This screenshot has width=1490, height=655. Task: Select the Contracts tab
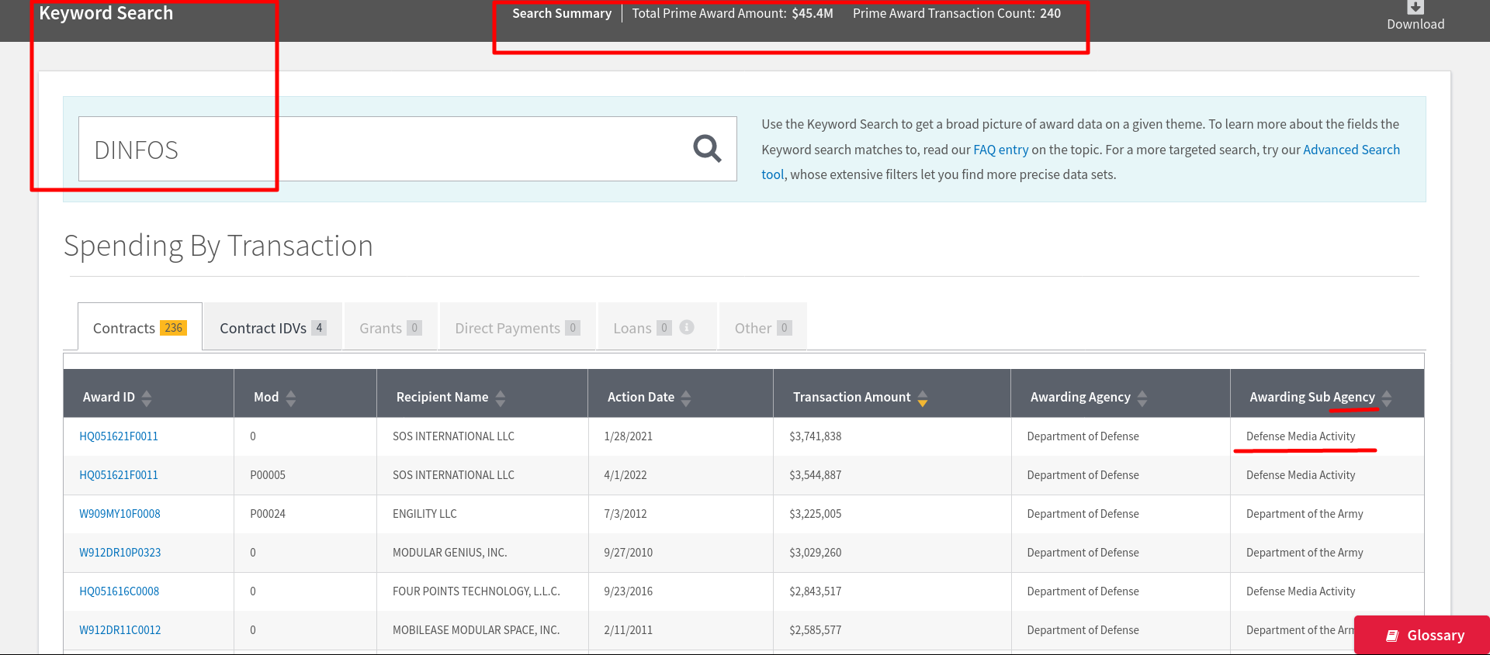(140, 327)
